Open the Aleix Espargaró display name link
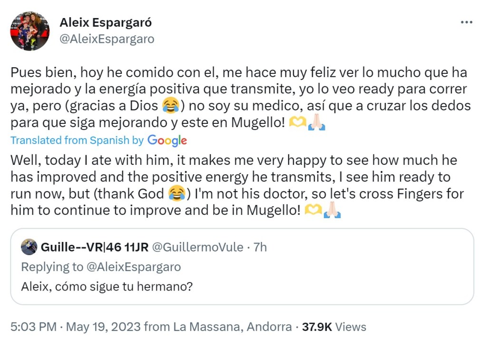487x342 pixels. 106,22
